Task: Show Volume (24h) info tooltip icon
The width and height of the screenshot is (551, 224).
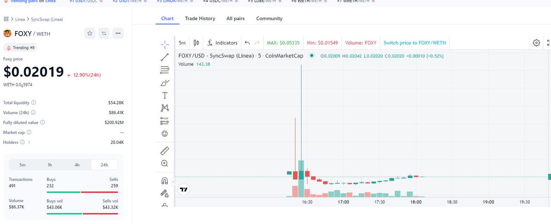Action: pos(33,112)
